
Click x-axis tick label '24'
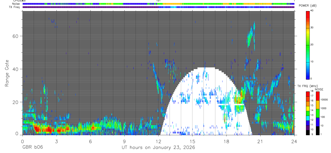coord(294,141)
